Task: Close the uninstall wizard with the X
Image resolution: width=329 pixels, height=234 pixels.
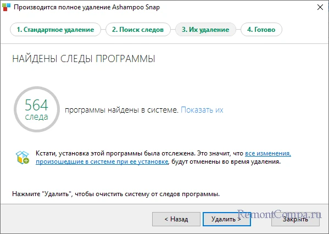Action: (320, 7)
